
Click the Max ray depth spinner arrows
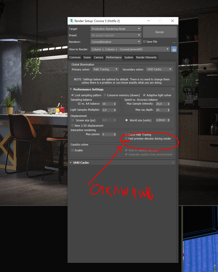point(168,110)
